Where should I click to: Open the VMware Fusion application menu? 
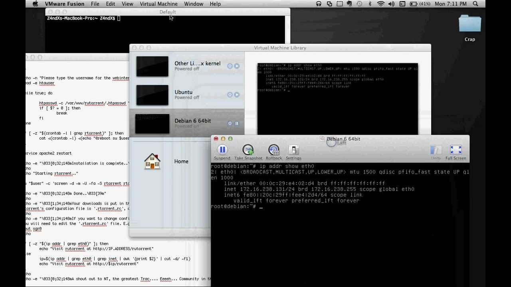point(64,4)
